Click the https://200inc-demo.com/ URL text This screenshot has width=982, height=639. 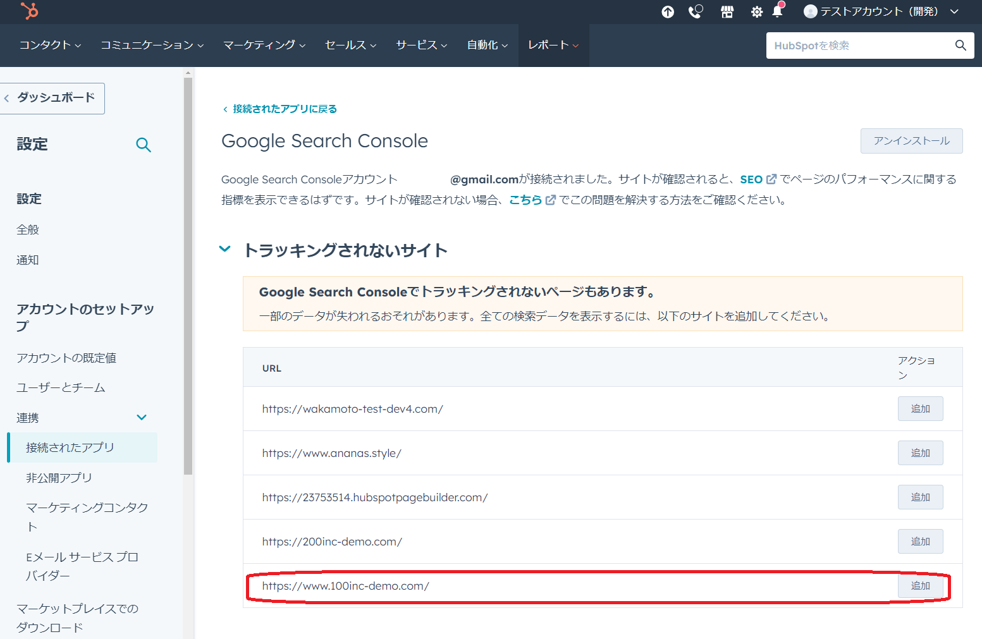(332, 542)
